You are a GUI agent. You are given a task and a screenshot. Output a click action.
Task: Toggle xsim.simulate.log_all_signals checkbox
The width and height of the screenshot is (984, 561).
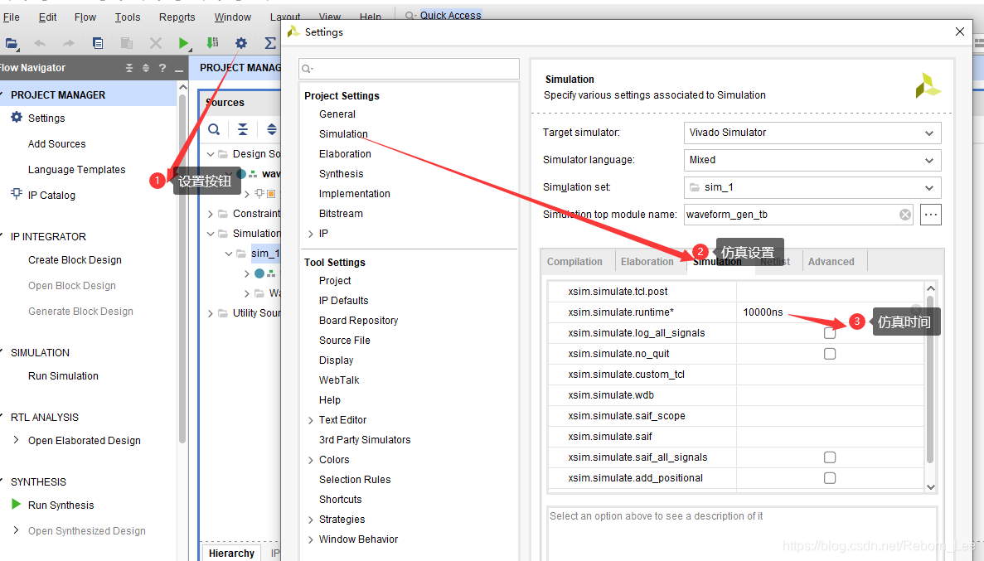click(x=830, y=333)
